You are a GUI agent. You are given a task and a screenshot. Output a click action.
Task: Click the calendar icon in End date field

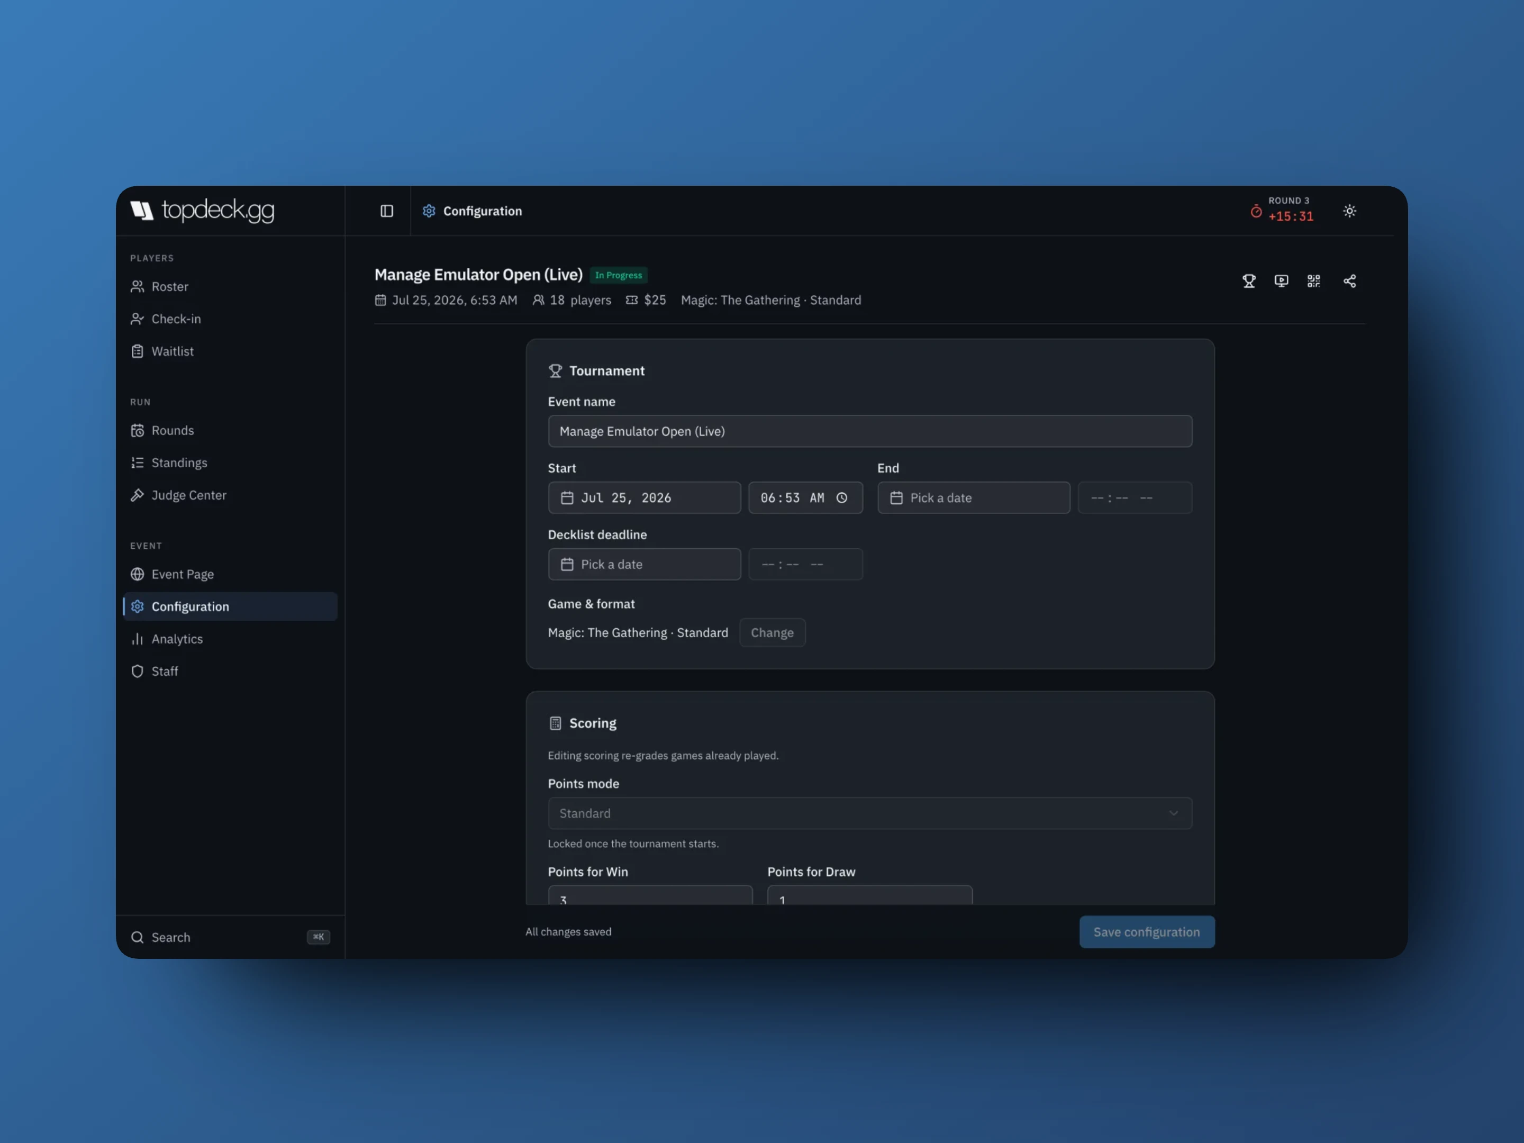pyautogui.click(x=896, y=498)
